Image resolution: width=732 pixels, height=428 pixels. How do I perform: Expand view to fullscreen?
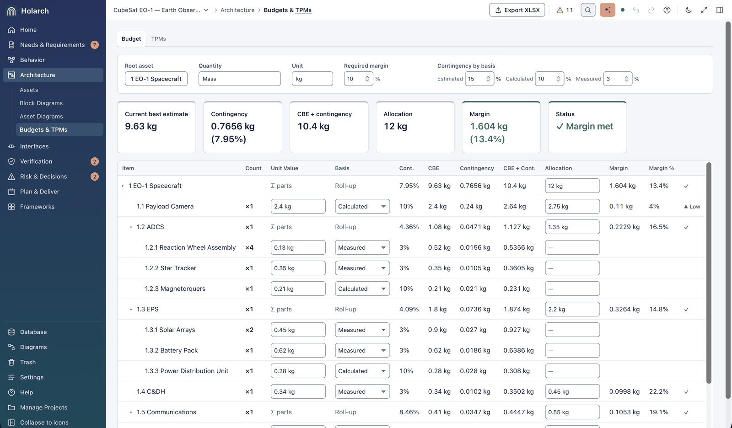[x=704, y=10]
